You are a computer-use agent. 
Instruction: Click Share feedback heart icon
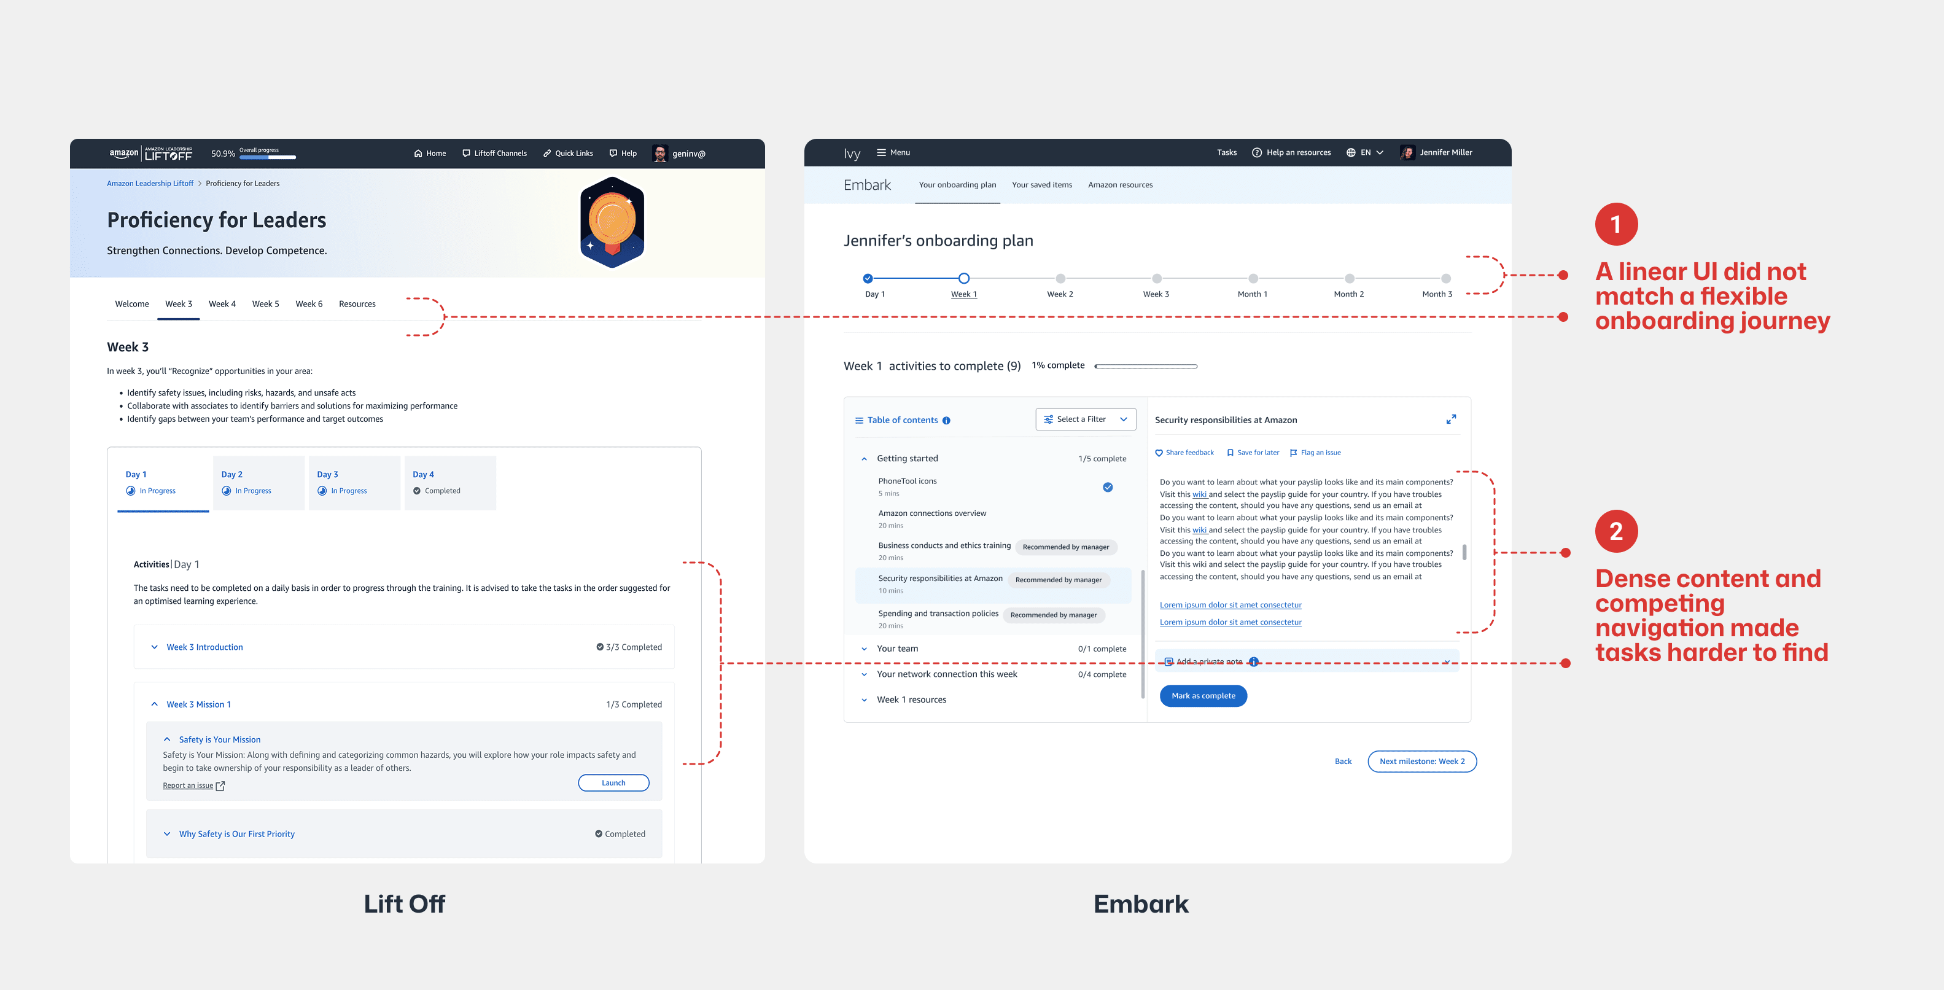point(1159,453)
